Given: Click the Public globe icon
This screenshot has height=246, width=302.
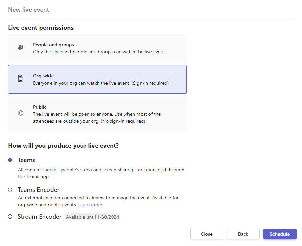Looking at the screenshot, I should (x=21, y=113).
